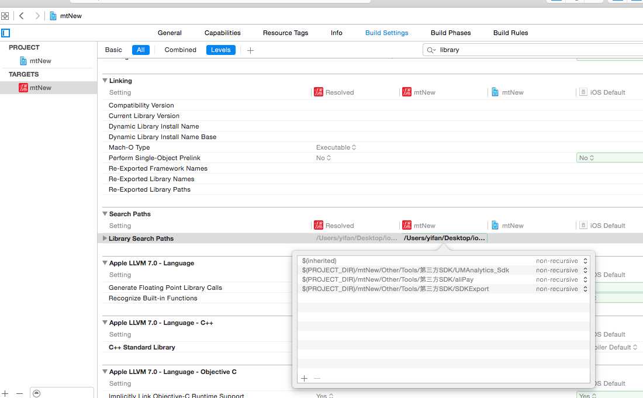Click the mtNew target value for Library Search Paths

tap(445, 238)
